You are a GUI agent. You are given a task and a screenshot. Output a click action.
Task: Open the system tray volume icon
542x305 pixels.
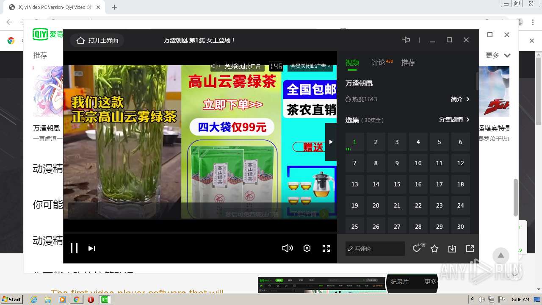(481, 299)
